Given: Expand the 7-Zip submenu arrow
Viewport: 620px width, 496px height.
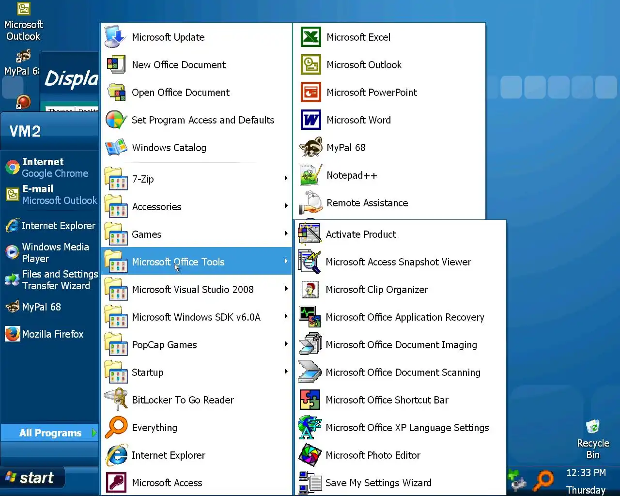Looking at the screenshot, I should pos(286,179).
